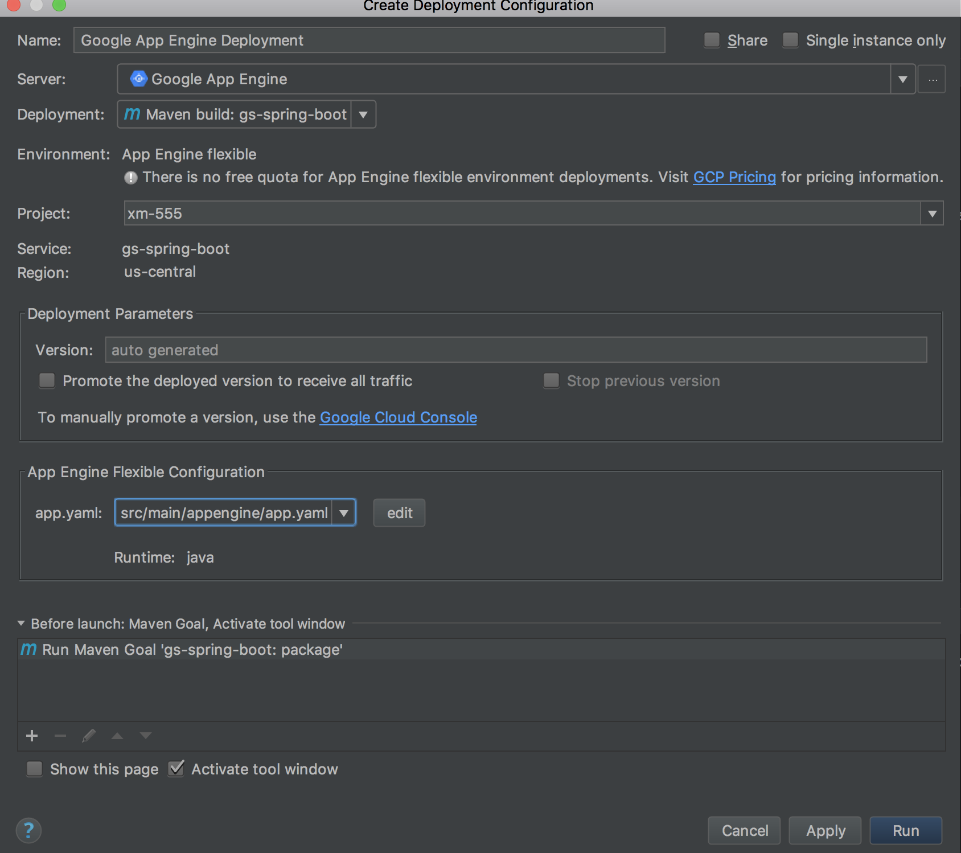Click the Google Cloud Console link
Viewport: 961px width, 853px height.
[x=398, y=417]
